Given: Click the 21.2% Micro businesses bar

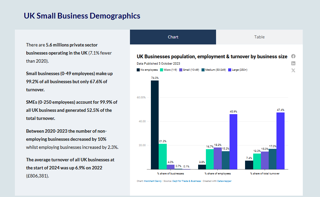Looking at the screenshot, I should (x=163, y=157).
